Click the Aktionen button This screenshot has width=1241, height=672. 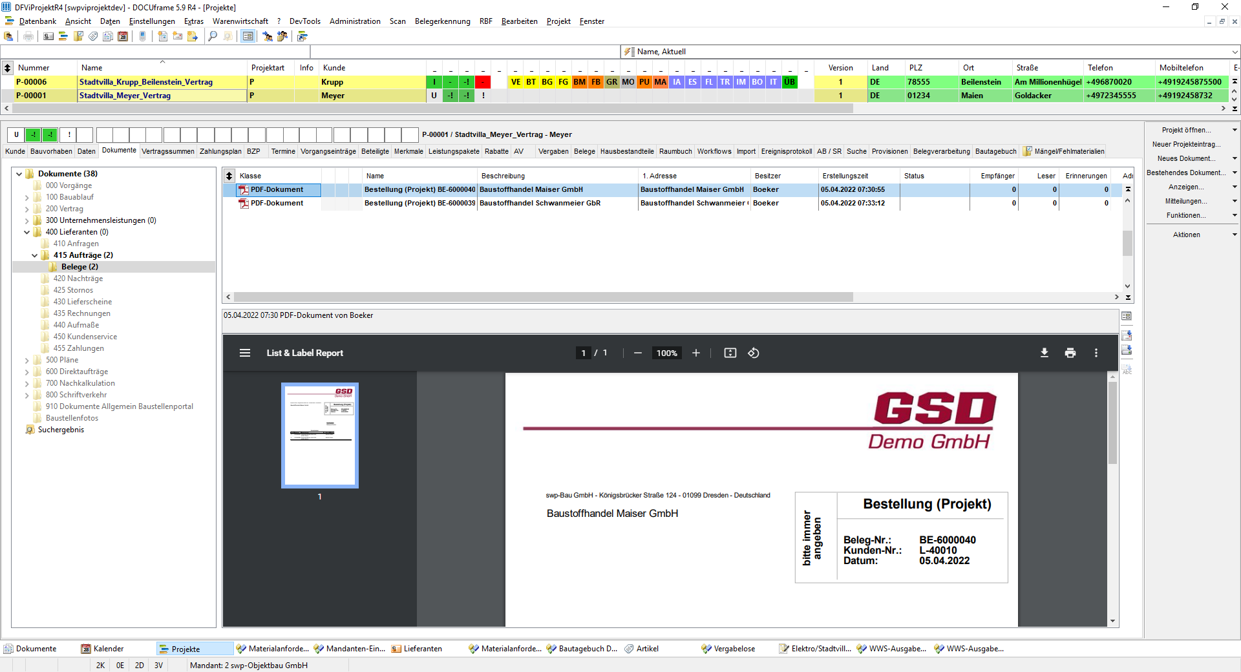1187,235
